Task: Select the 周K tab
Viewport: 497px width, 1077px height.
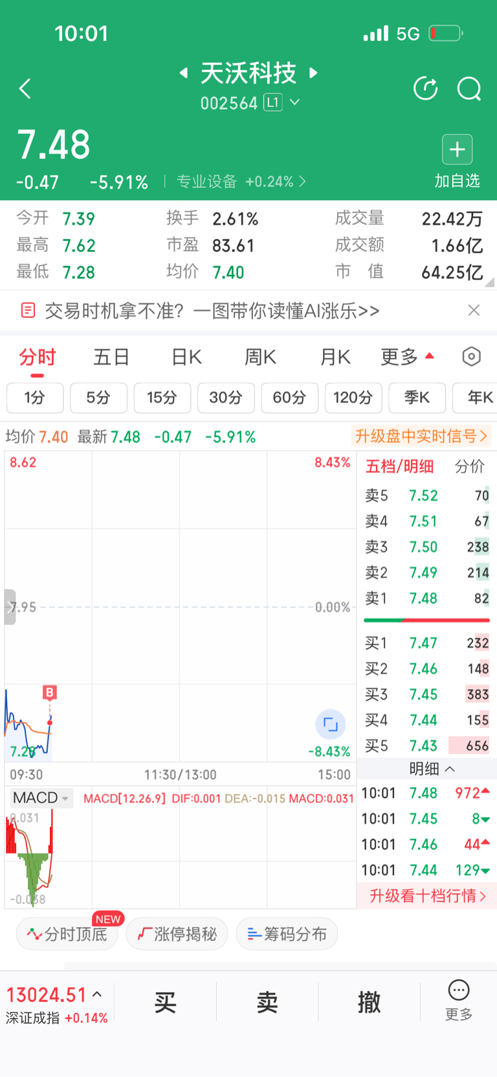Action: (261, 357)
